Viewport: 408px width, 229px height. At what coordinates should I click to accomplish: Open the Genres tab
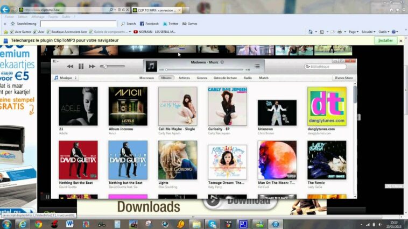coord(202,78)
